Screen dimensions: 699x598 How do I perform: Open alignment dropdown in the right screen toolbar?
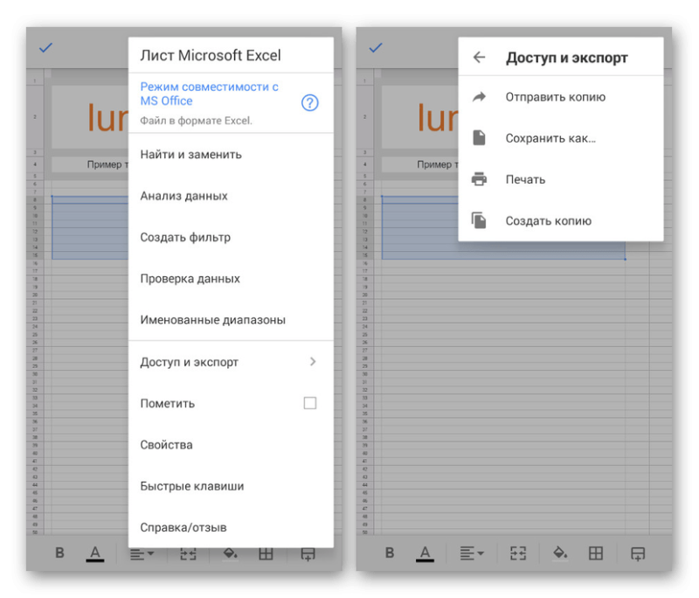[x=472, y=553]
